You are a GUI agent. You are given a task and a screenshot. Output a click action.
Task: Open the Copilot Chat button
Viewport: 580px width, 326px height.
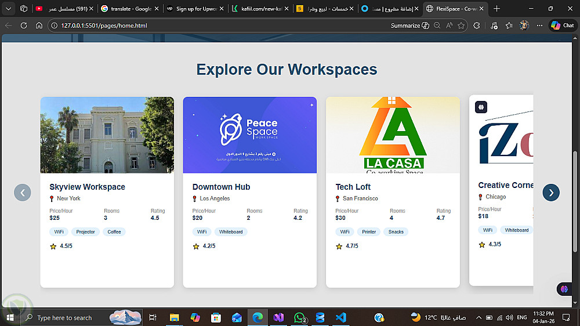pyautogui.click(x=562, y=26)
